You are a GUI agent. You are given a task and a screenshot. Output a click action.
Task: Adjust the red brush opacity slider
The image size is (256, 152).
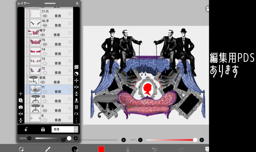pyautogui.click(x=171, y=140)
